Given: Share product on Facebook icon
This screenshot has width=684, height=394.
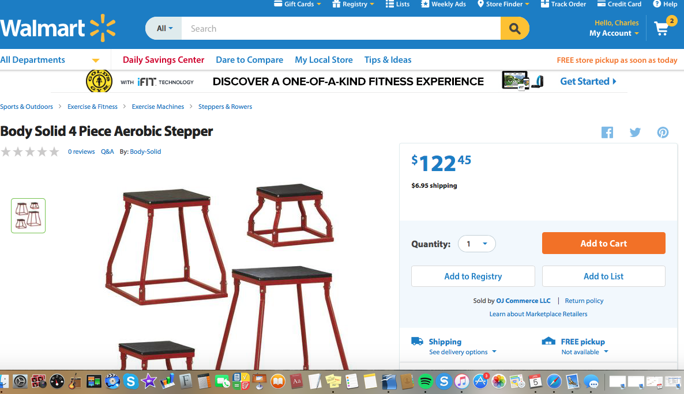Looking at the screenshot, I should click(607, 132).
